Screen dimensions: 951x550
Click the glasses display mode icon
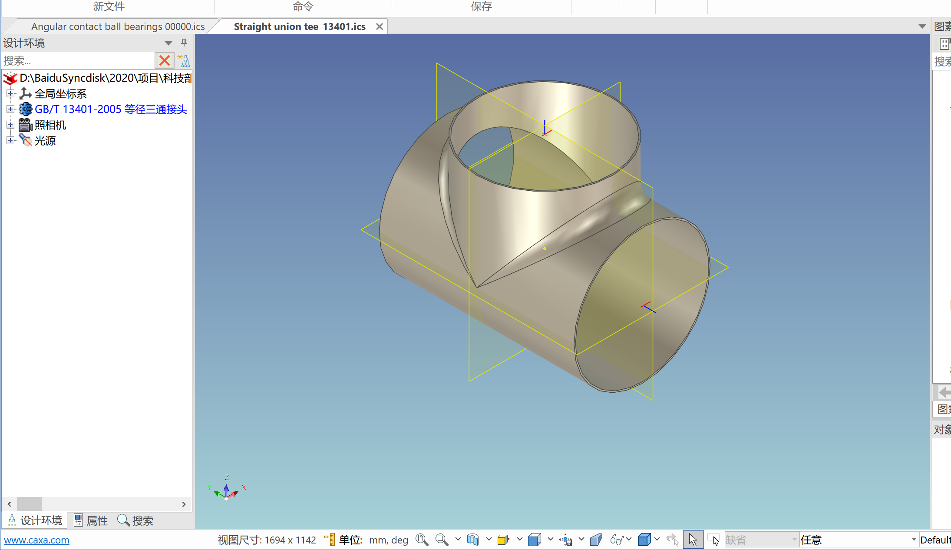click(x=617, y=540)
